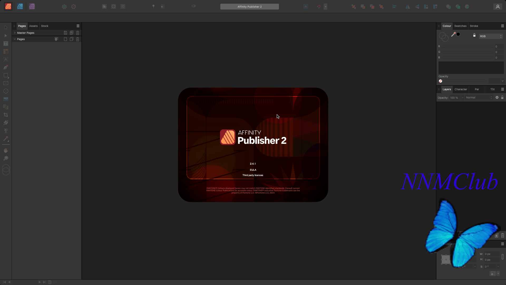Open the EULA link on splash screen
The image size is (506, 285).
pyautogui.click(x=253, y=170)
